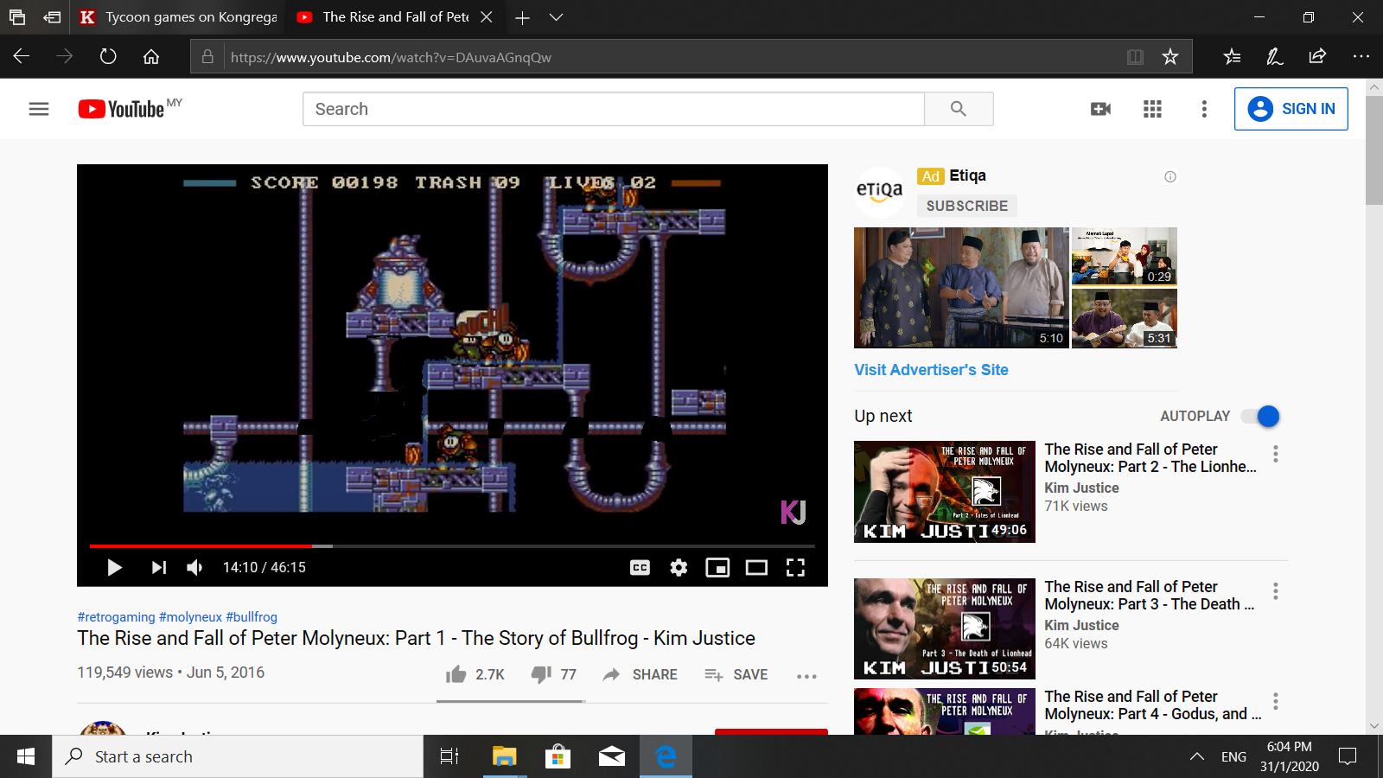1383x778 pixels.
Task: Add notes with the pen icon
Action: click(x=1275, y=57)
